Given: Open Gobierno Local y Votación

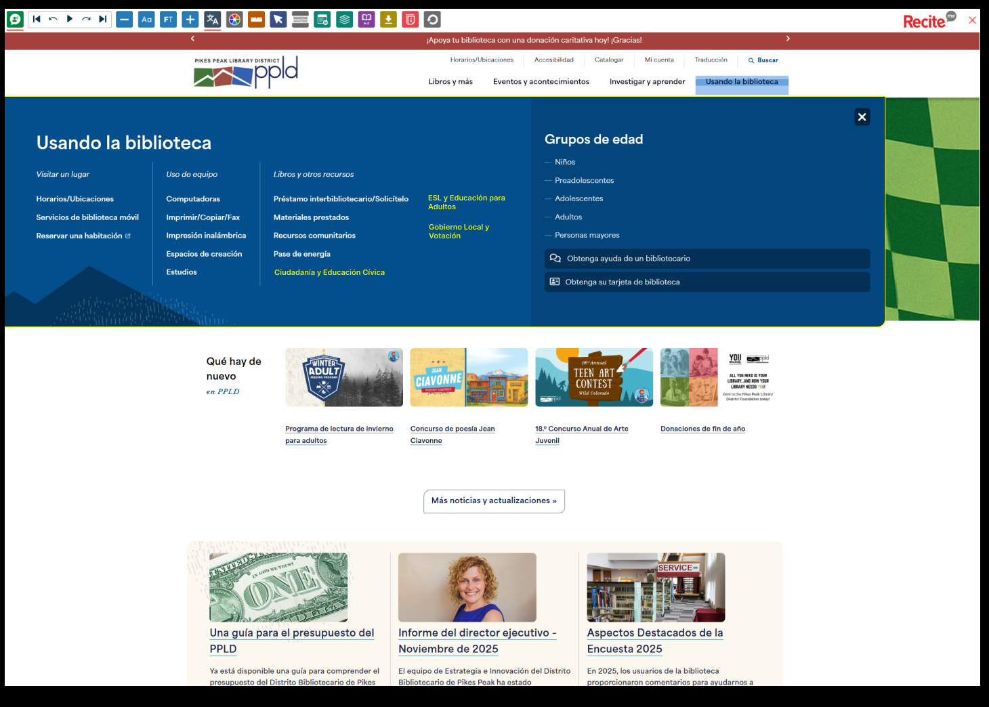Looking at the screenshot, I should coord(459,232).
